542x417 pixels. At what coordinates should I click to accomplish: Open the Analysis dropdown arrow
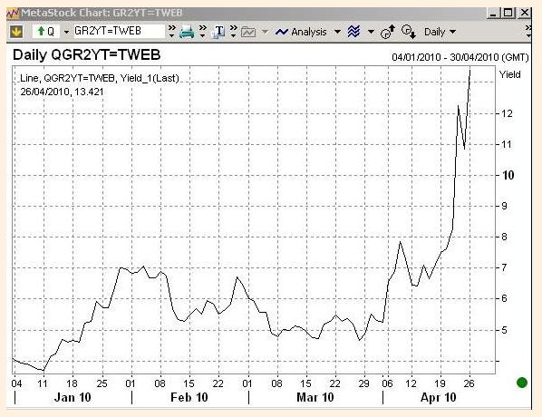click(337, 32)
